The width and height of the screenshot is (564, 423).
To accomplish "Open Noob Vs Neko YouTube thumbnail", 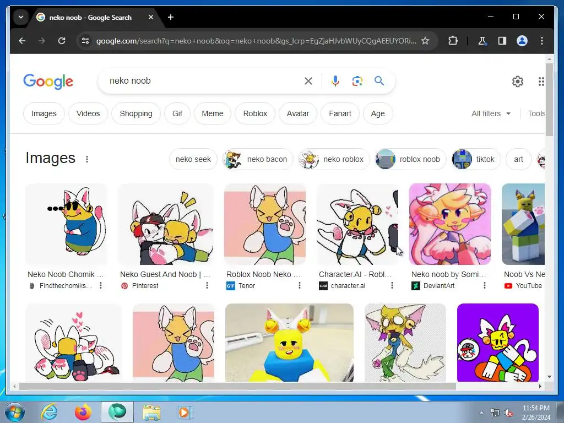I will click(523, 224).
